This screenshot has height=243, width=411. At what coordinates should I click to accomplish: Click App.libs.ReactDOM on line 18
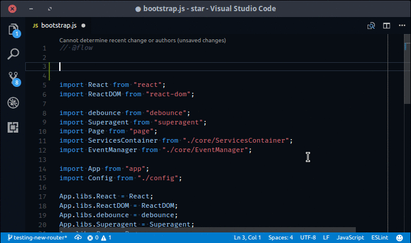coord(94,205)
